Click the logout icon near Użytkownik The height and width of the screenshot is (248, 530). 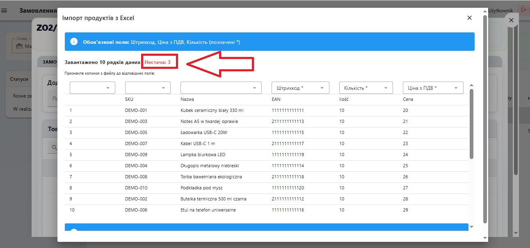(523, 10)
